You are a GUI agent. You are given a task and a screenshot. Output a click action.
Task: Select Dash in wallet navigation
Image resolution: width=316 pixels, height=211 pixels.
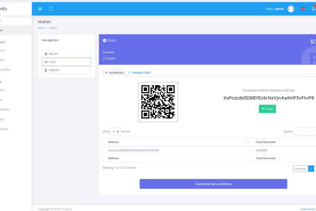point(66,62)
